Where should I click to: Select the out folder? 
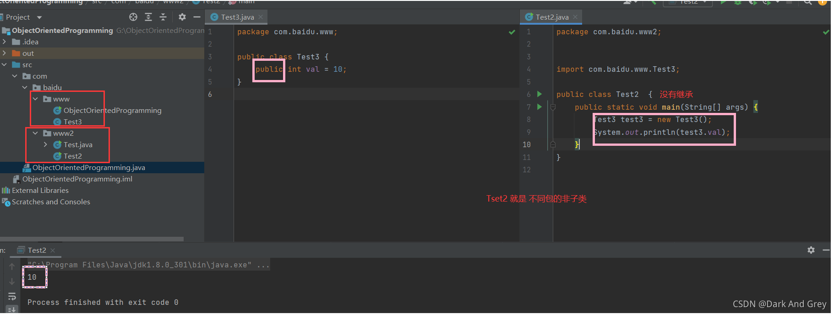point(28,53)
